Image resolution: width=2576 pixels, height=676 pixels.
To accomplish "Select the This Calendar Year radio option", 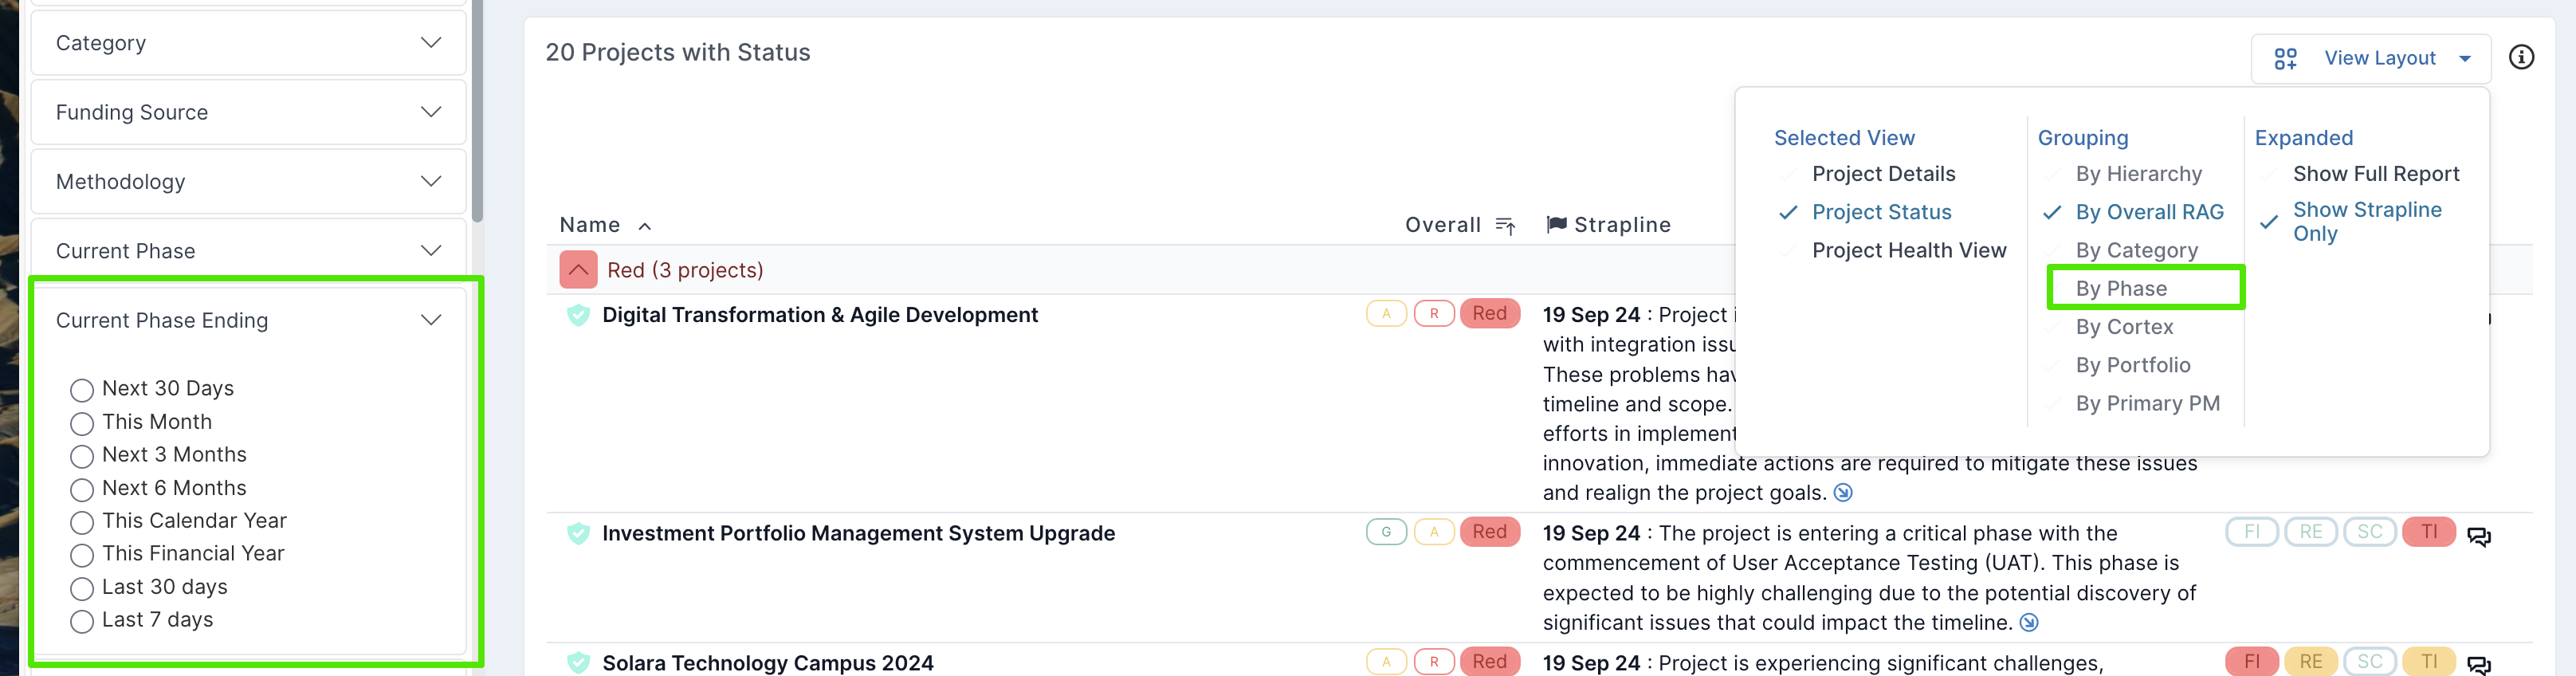I will coord(82,521).
